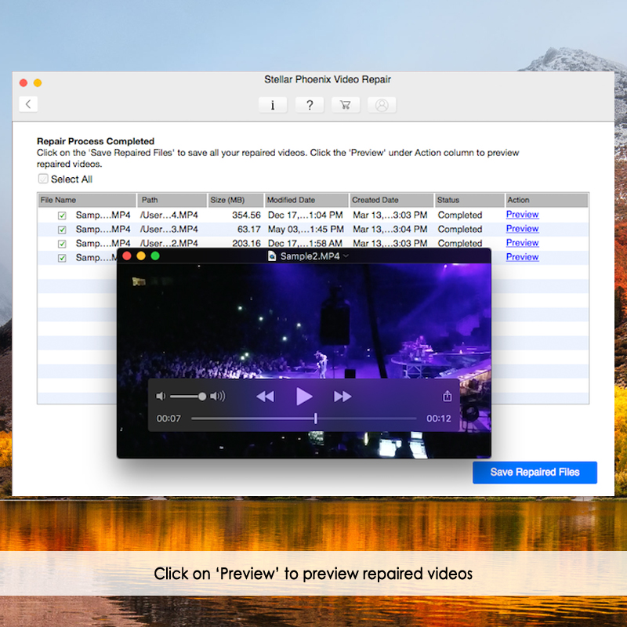Image resolution: width=627 pixels, height=627 pixels.
Task: Click the user account icon
Action: (382, 105)
